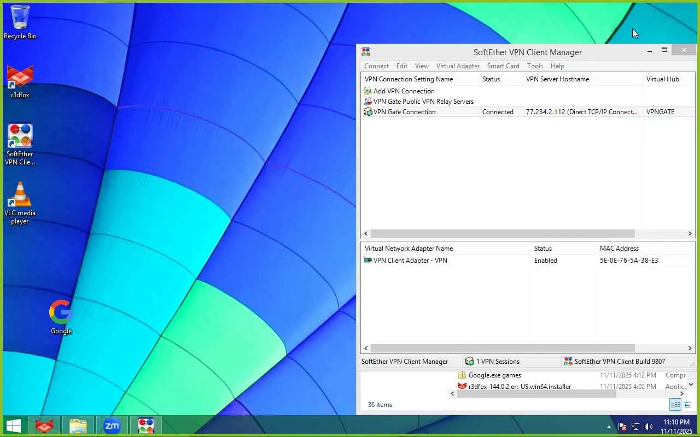Sort adapters by Status column header
This screenshot has width=700, height=437.
[563, 249]
